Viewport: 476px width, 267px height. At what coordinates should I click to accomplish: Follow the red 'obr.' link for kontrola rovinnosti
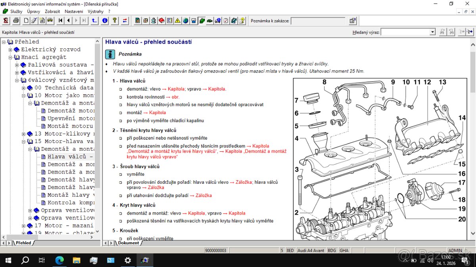[x=175, y=97]
